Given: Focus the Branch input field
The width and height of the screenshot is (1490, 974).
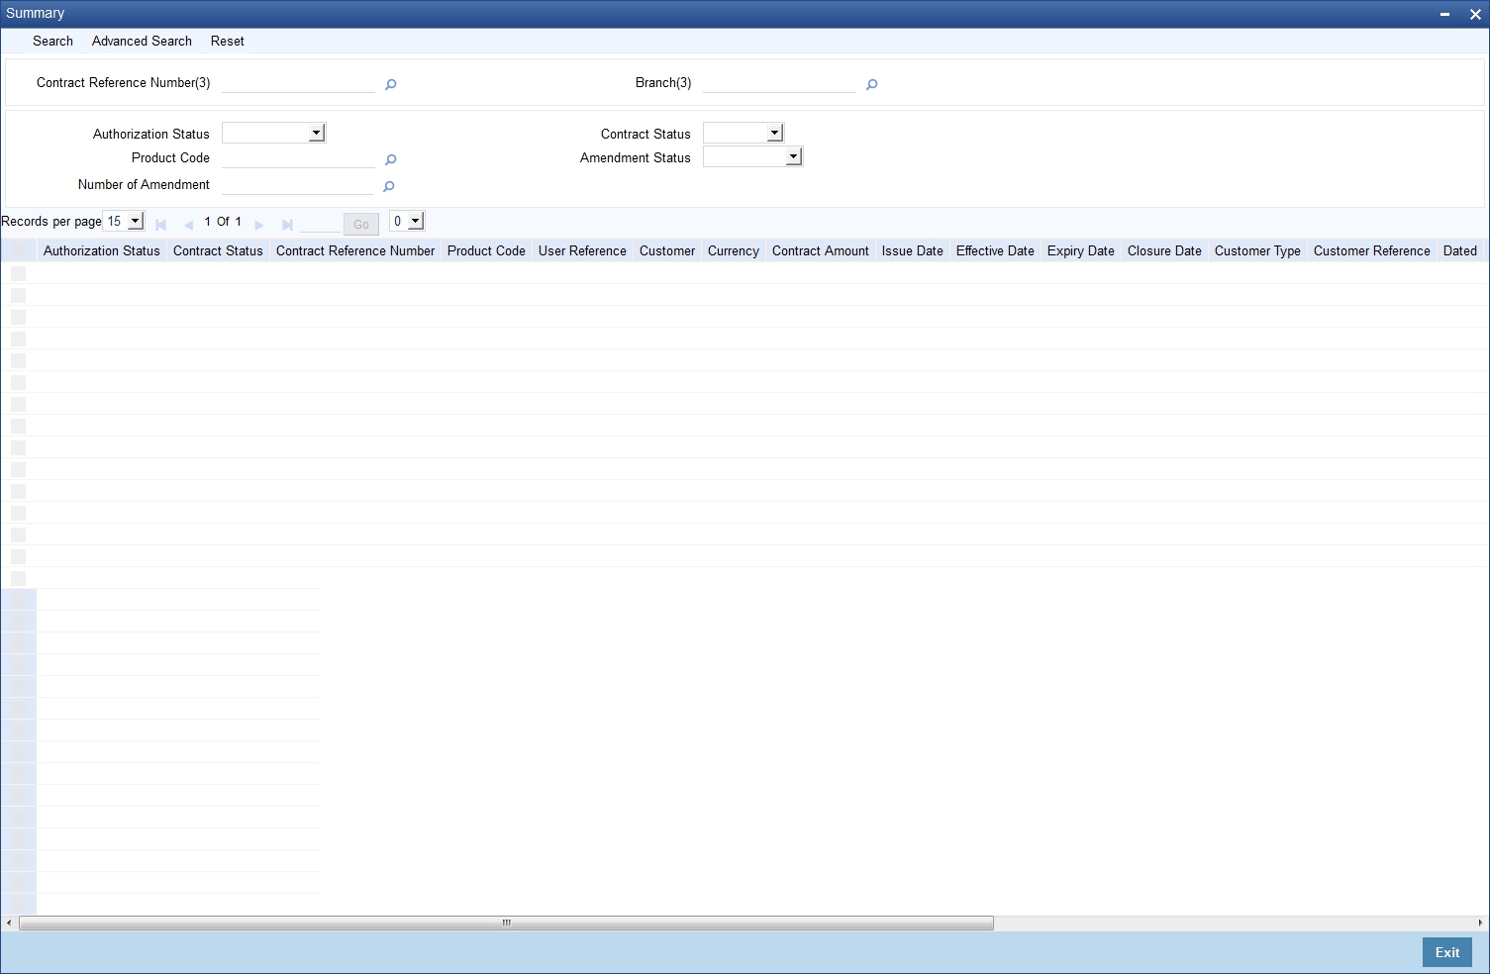Looking at the screenshot, I should (779, 83).
